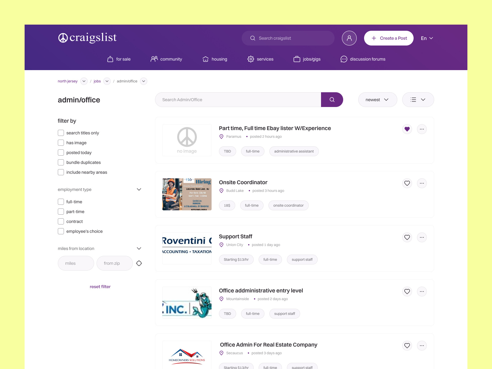This screenshot has width=492, height=369.
Task: Open the Homeowners Solutions thumbnail
Action: click(187, 355)
